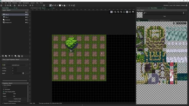Open tileset selector for the layer
Viewport: 189px width, 106px height.
coord(15,65)
